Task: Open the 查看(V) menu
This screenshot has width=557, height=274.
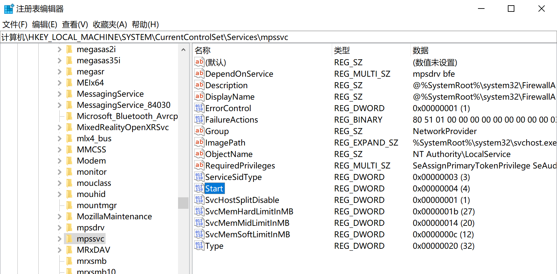Action: coord(75,25)
